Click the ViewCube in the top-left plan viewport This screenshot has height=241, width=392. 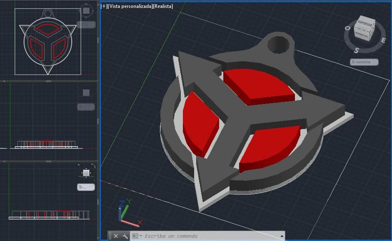86,11
